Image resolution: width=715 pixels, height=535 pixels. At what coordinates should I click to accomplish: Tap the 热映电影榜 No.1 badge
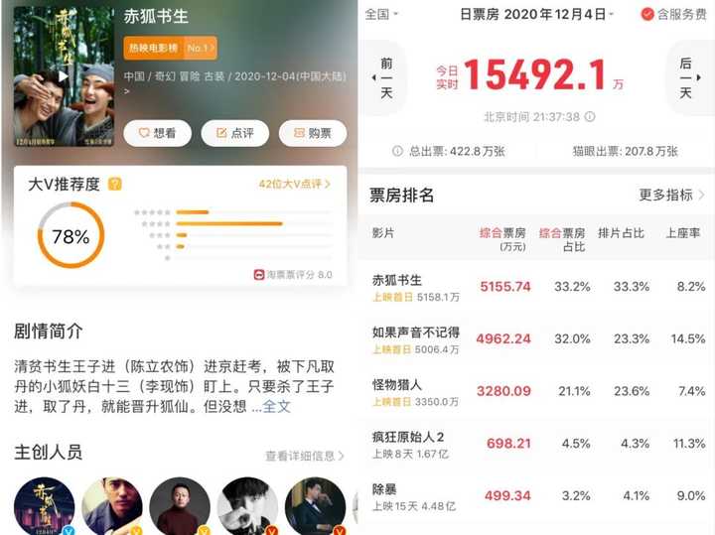pos(170,48)
